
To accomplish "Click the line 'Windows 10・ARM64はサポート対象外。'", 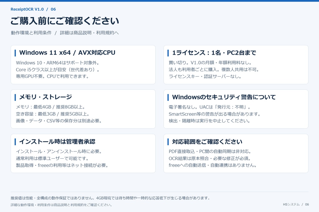I will pyautogui.click(x=58, y=63).
